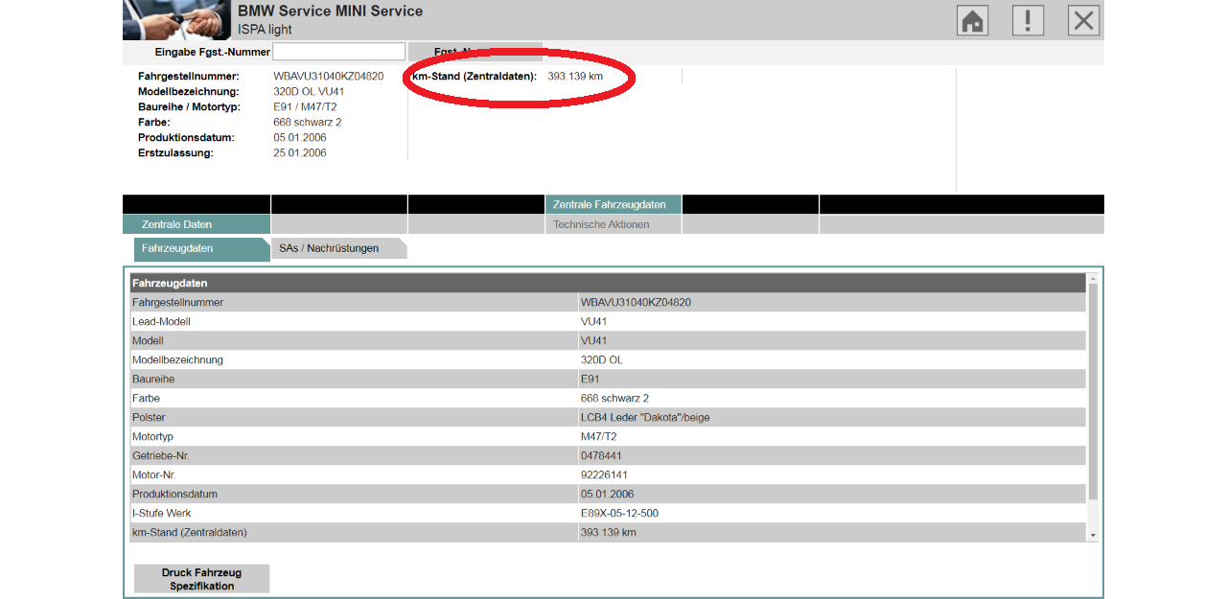Focus the Eingabe Fgst.-Nummer input field
The height and width of the screenshot is (599, 1227).
(338, 52)
